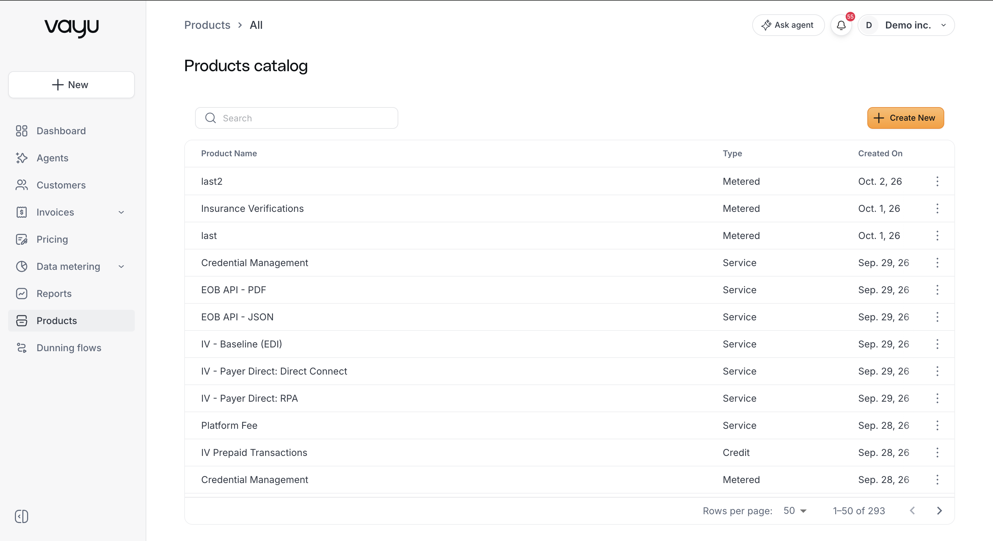Open the notifications bell icon

pyautogui.click(x=841, y=25)
